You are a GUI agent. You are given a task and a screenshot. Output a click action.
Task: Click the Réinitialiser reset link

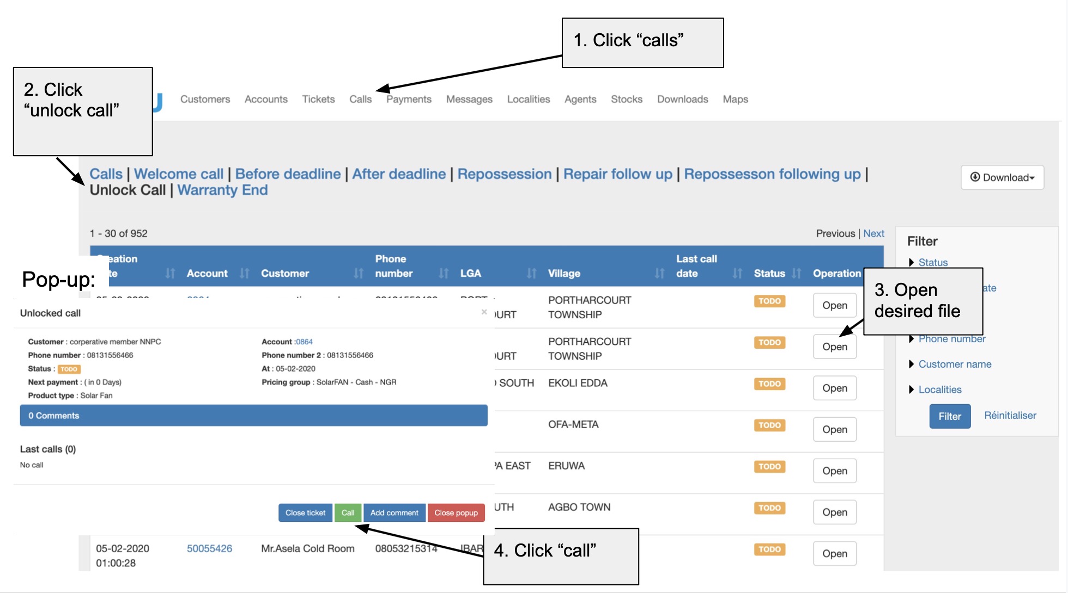coord(1010,416)
